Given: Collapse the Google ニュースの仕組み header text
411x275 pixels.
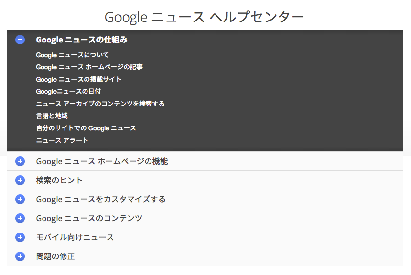Looking at the screenshot, I should click(82, 40).
